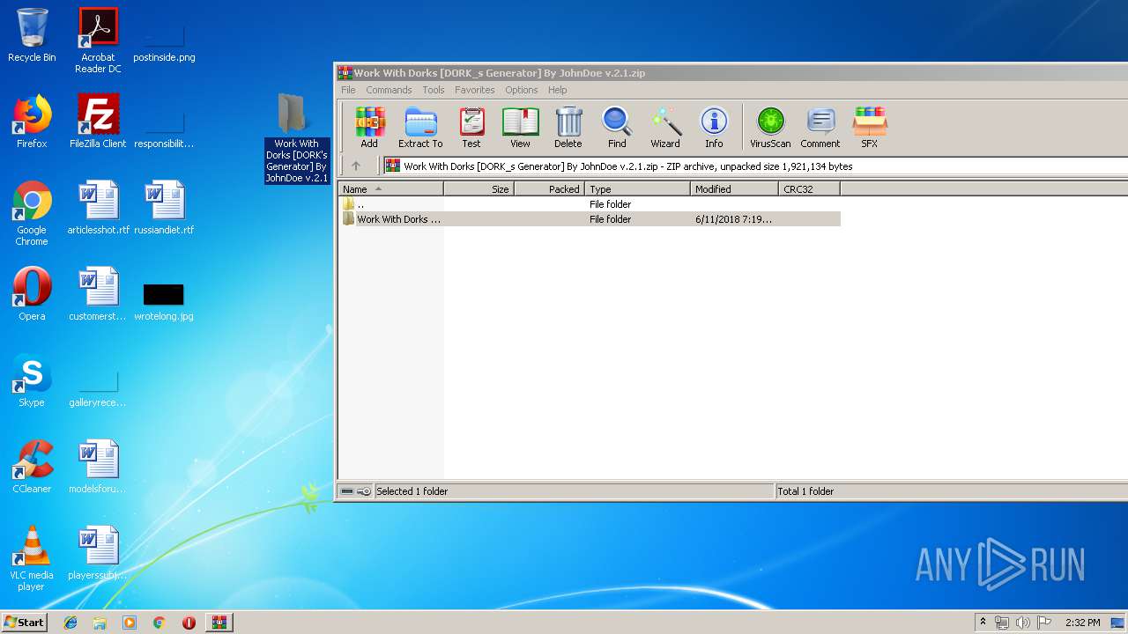
Task: Sort by the Name column header
Action: (x=391, y=189)
